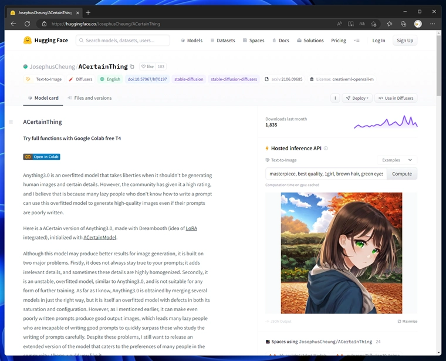446x361 pixels.
Task: Open the Collections icon
Action: coord(403,24)
